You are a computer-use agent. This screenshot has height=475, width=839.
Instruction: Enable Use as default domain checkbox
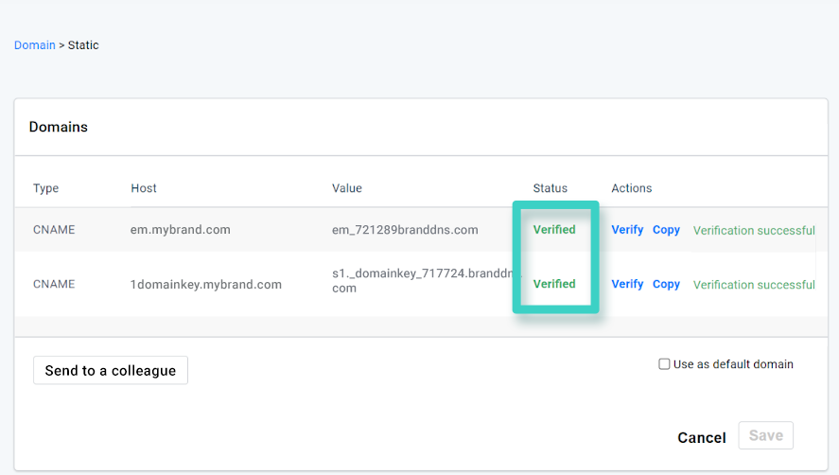click(x=664, y=364)
